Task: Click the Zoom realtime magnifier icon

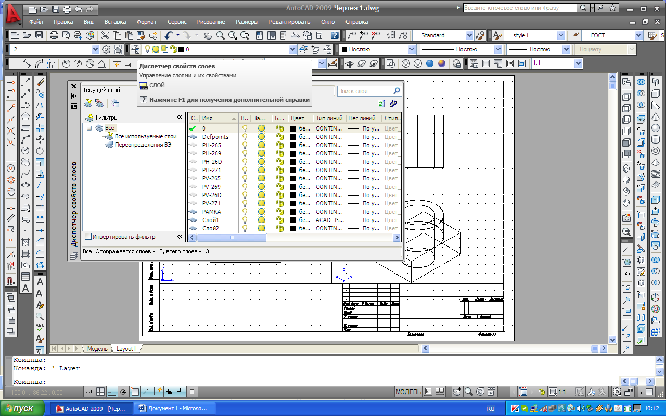Action: click(220, 35)
